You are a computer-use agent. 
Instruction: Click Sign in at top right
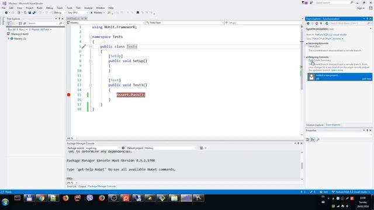point(361,8)
